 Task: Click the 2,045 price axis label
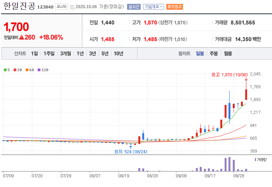[255, 74]
